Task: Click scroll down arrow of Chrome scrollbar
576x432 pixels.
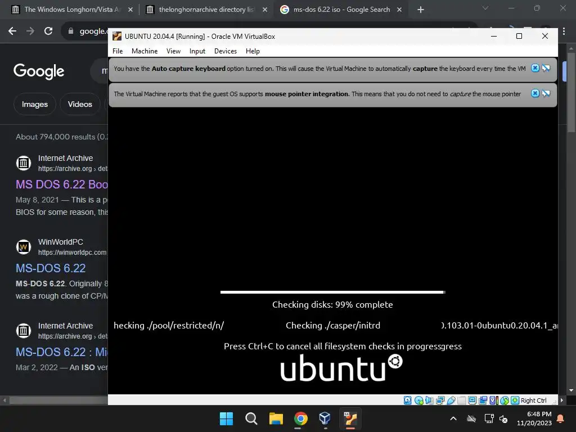Action: (x=571, y=390)
